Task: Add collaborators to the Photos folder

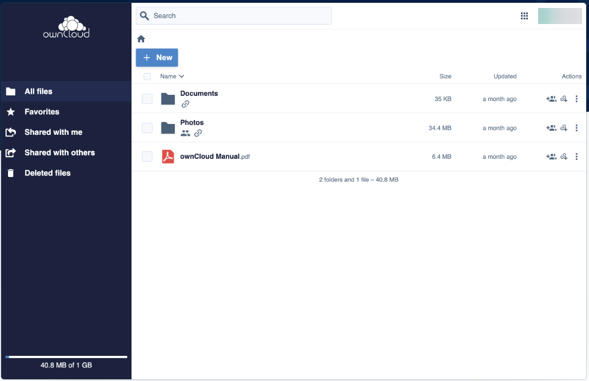Action: [x=551, y=127]
